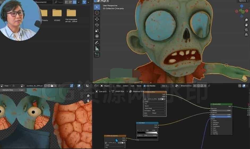Click the open image folder icon
This screenshot has height=149, width=250.
coord(52,86)
